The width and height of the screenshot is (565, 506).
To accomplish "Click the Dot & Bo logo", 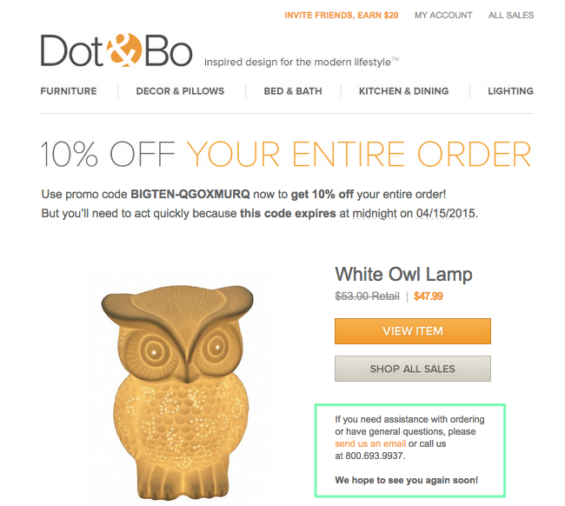I will click(x=116, y=50).
